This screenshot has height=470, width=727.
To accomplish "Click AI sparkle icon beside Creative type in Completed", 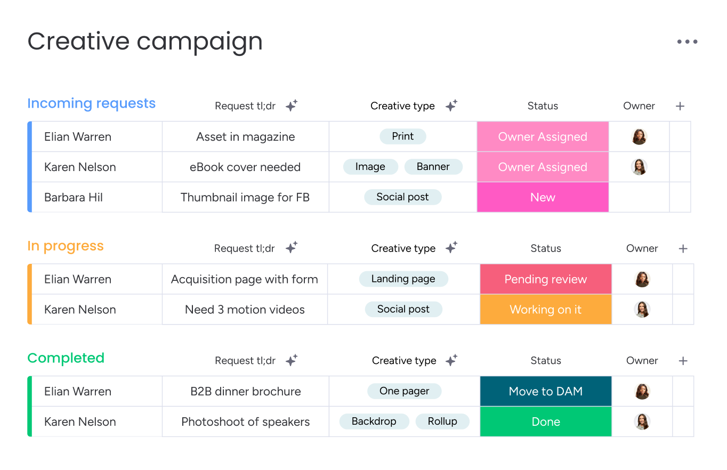I will (x=451, y=360).
